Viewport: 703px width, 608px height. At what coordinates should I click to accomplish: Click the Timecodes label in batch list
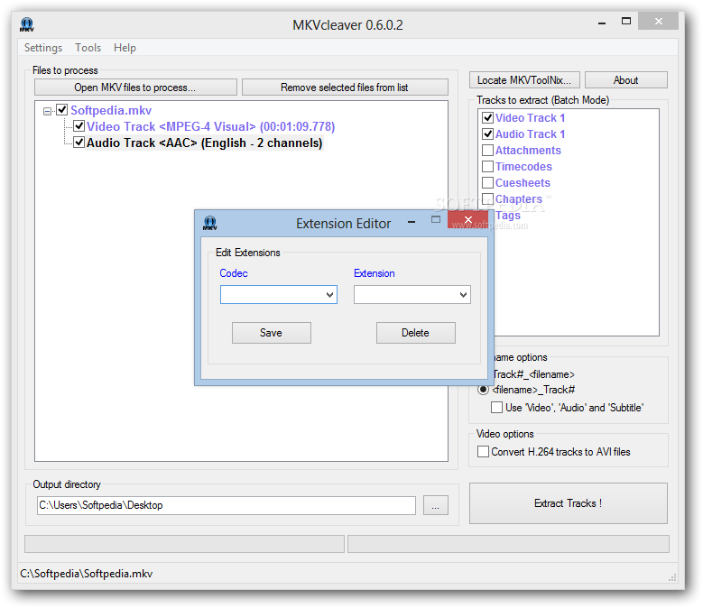[x=523, y=167]
